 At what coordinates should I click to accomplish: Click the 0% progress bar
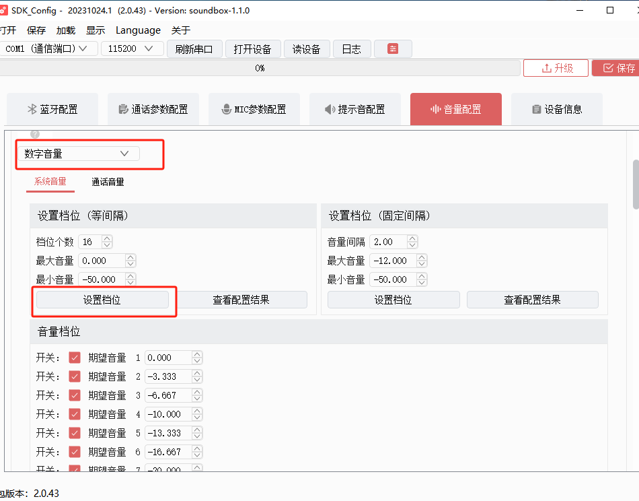[260, 68]
